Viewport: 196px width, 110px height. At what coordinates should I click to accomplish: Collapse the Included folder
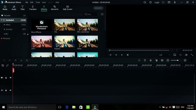coord(2,20)
